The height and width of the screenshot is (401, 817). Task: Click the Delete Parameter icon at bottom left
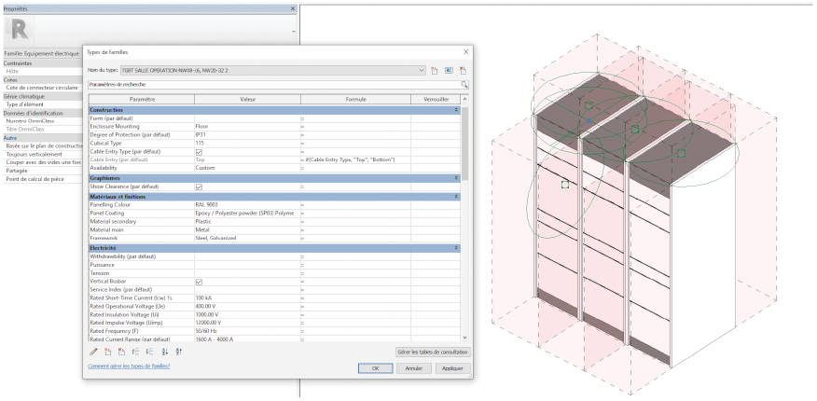(121, 352)
